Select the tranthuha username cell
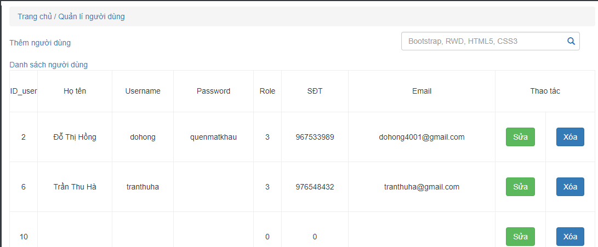The width and height of the screenshot is (598, 247). click(x=143, y=187)
